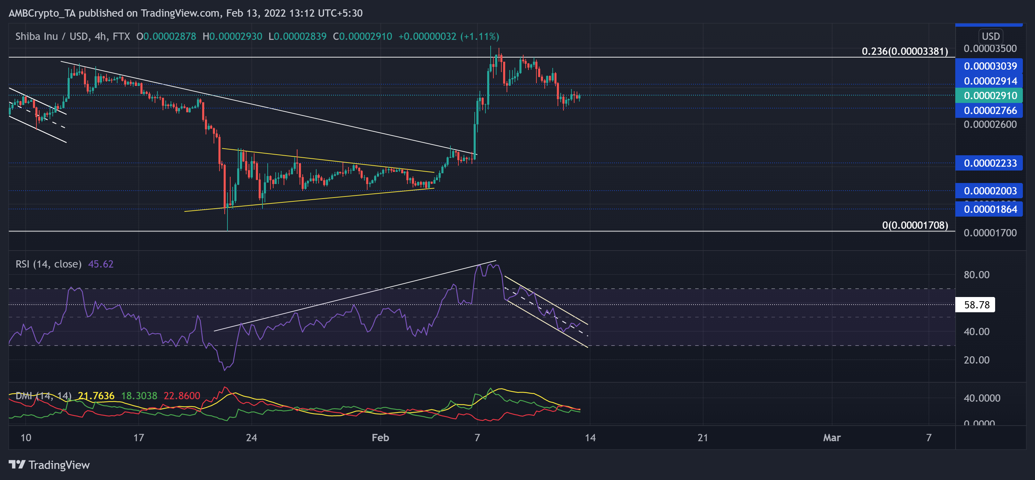Click the 0.00001700 price axis tick

[x=990, y=233]
